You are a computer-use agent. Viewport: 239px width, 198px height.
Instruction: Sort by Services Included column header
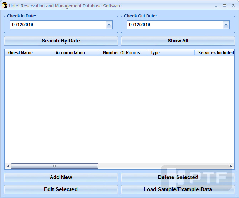(214, 52)
